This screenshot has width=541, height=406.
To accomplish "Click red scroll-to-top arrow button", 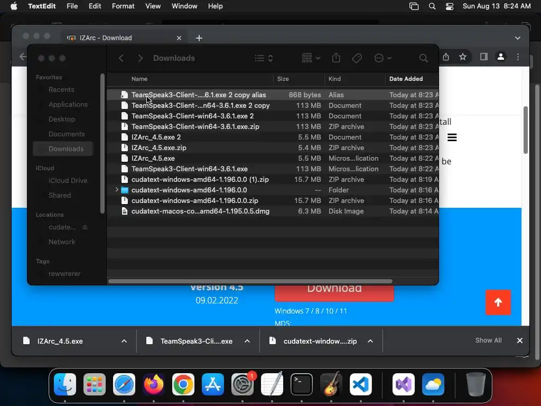I will (x=498, y=302).
